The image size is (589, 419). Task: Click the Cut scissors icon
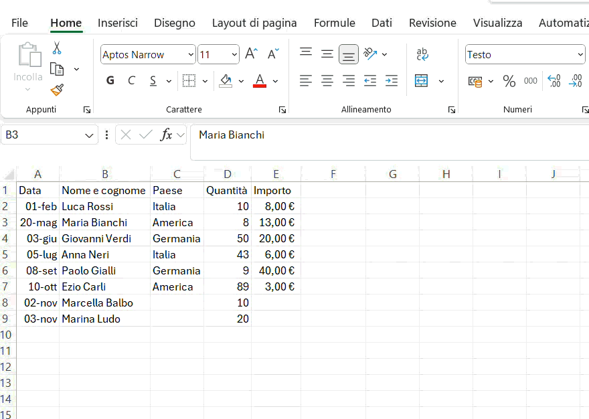57,48
